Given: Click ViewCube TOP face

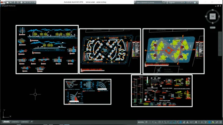Looking at the screenshot, I should 213,16.
